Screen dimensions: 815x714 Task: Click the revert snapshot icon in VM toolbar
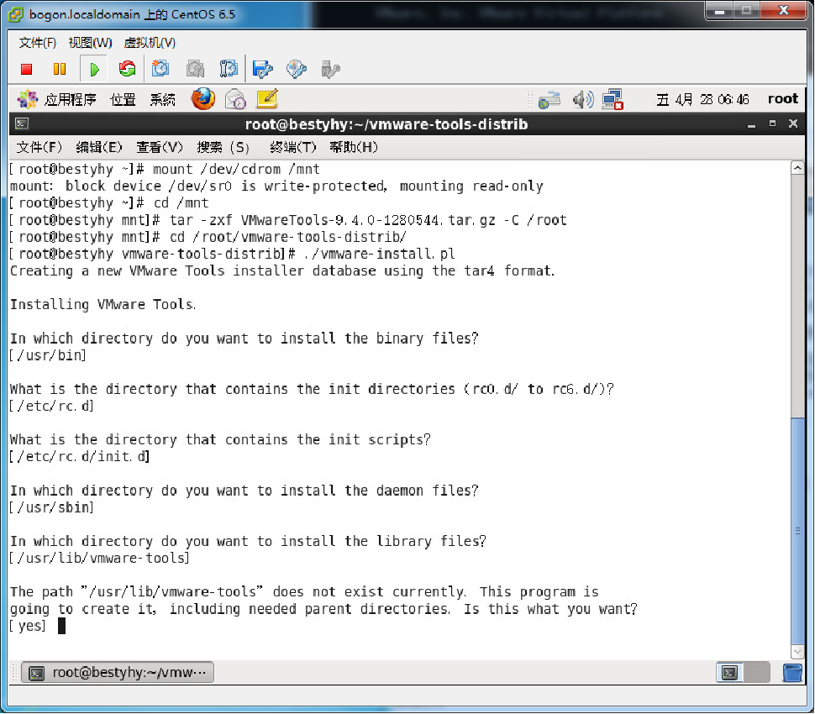(195, 69)
